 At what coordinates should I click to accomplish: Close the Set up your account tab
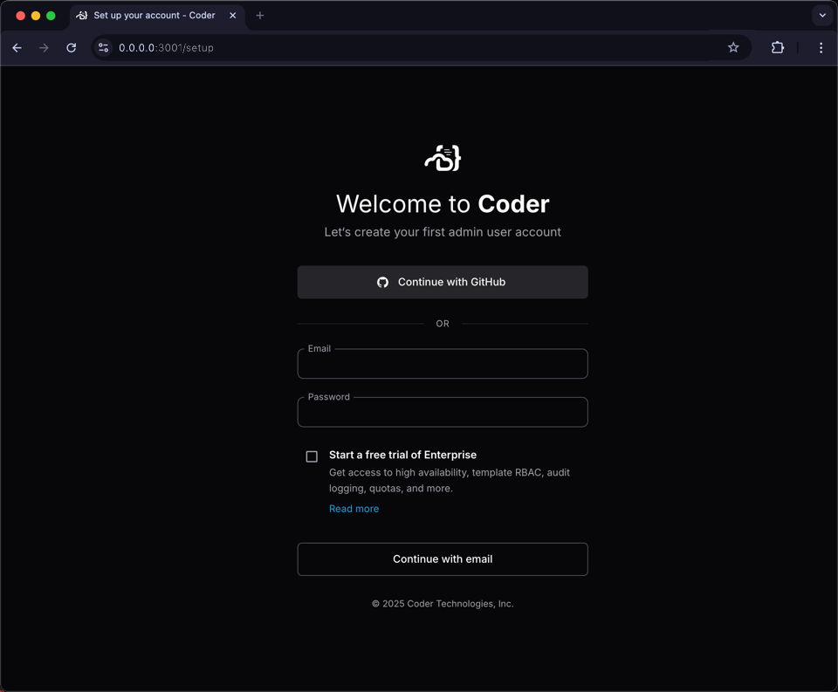pos(231,15)
